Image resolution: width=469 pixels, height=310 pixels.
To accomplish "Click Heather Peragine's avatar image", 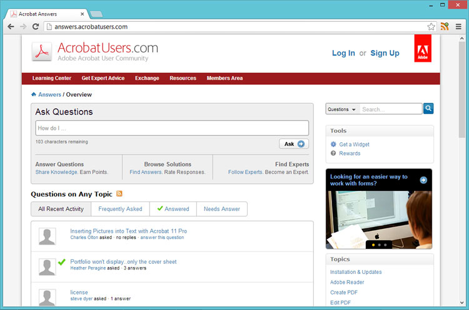I will 48,267.
